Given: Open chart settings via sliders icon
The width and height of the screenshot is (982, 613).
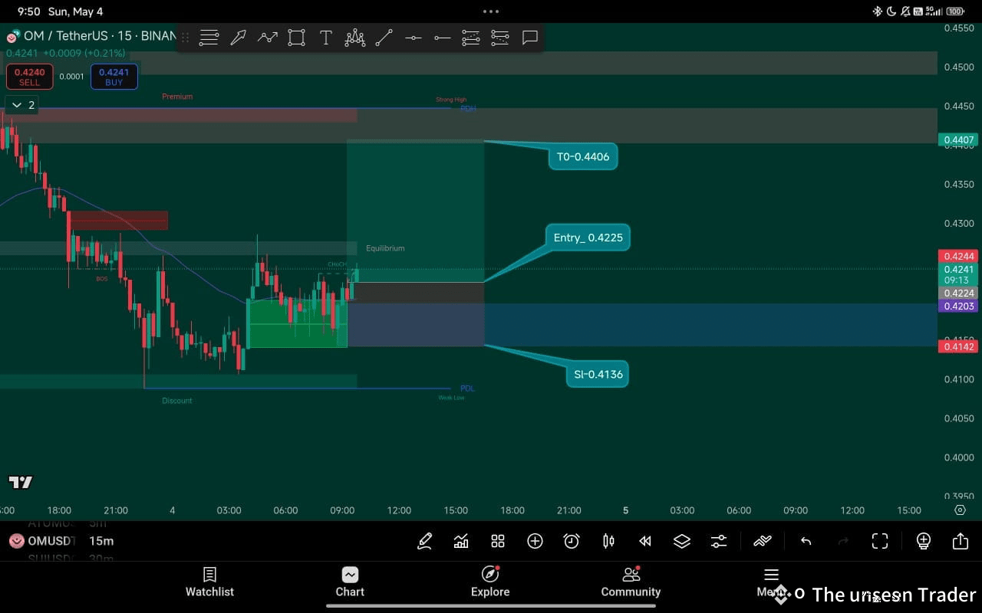Looking at the screenshot, I should 719,541.
